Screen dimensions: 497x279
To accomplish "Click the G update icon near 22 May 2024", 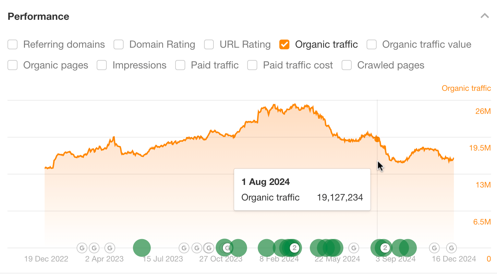I will 354,248.
